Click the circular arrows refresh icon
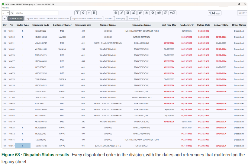Screen dimensions: 248x165 click(165, 13)
